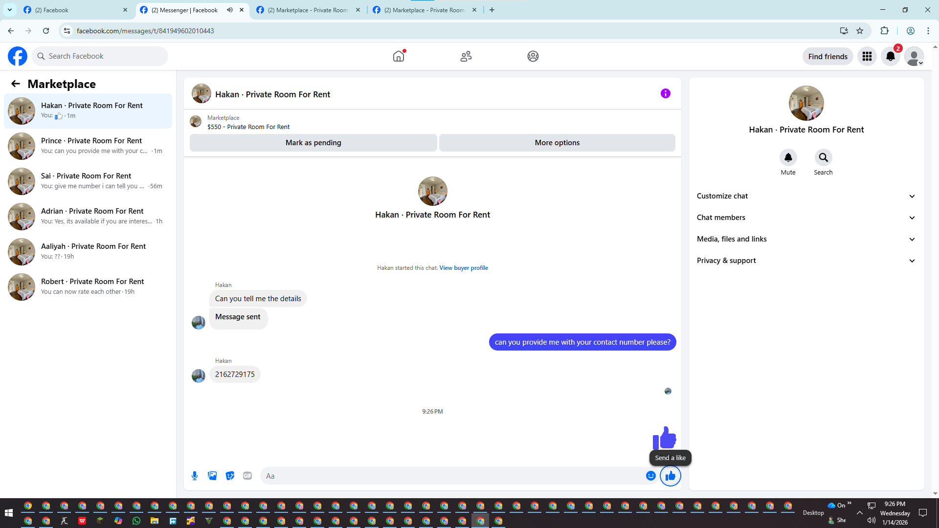Open the GIF picker icon
Screen dimensions: 939x528
pos(247,476)
